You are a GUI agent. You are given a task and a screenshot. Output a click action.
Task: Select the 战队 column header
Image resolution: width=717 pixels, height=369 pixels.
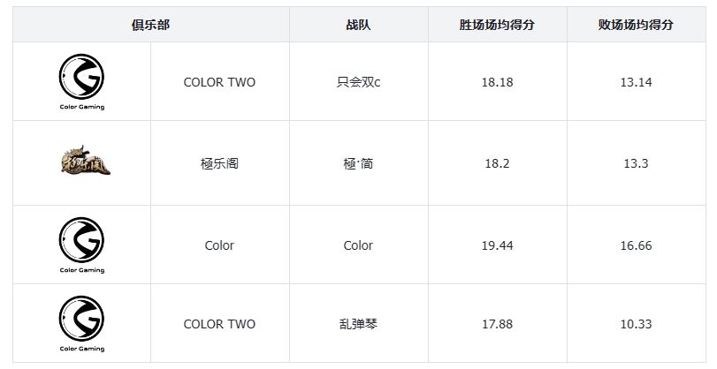[358, 26]
